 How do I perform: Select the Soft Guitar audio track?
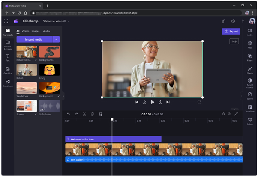pos(154,159)
